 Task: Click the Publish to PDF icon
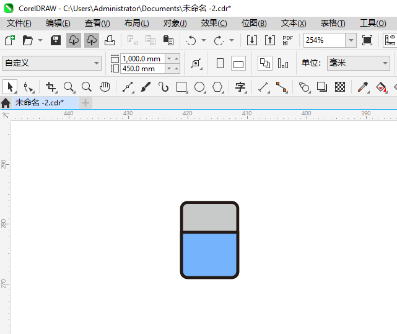point(287,40)
